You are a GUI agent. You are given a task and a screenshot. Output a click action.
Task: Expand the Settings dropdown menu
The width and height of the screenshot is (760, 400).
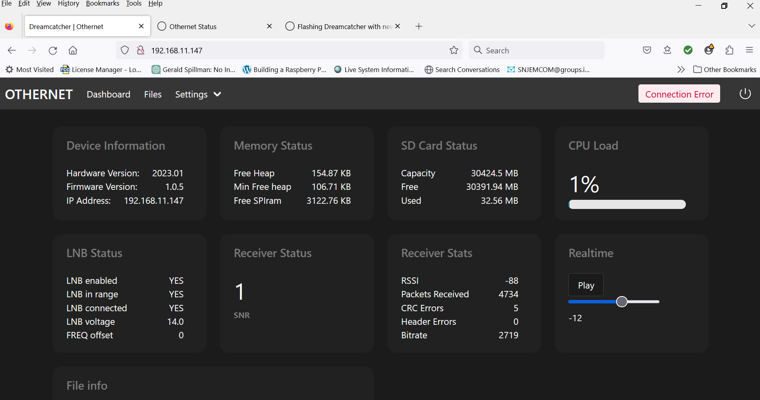198,94
